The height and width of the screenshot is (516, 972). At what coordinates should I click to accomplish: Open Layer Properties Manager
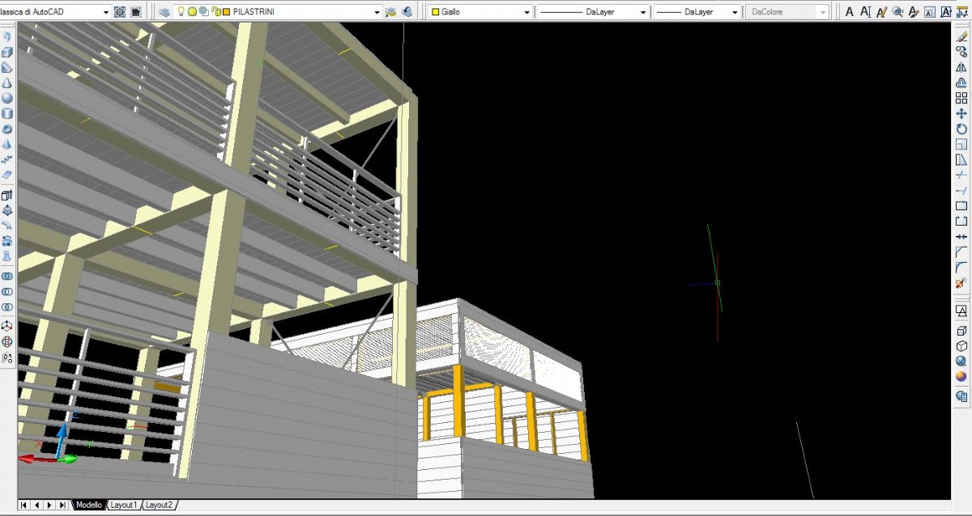[164, 12]
